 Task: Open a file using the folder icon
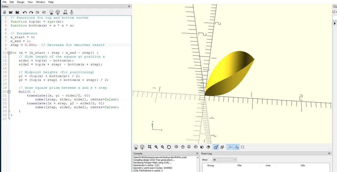pyautogui.click(x=11, y=12)
